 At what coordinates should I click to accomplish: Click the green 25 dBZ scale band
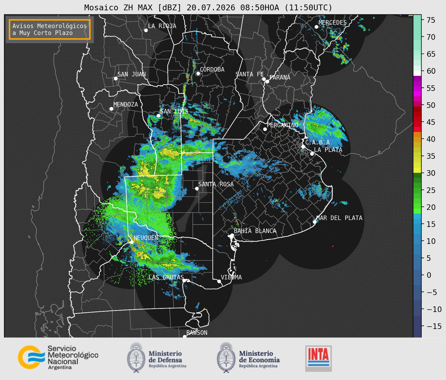pos(417,190)
